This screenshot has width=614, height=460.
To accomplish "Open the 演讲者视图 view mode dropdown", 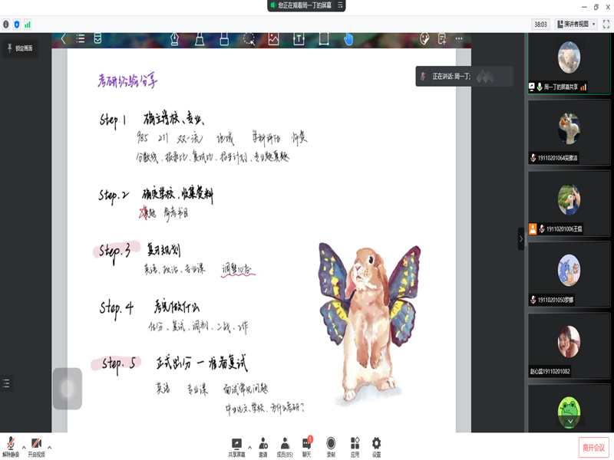I will click(576, 25).
